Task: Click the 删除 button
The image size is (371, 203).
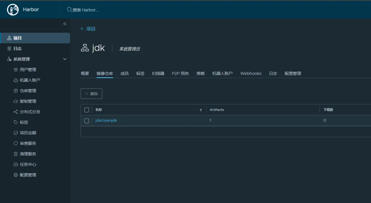Action: 91,94
